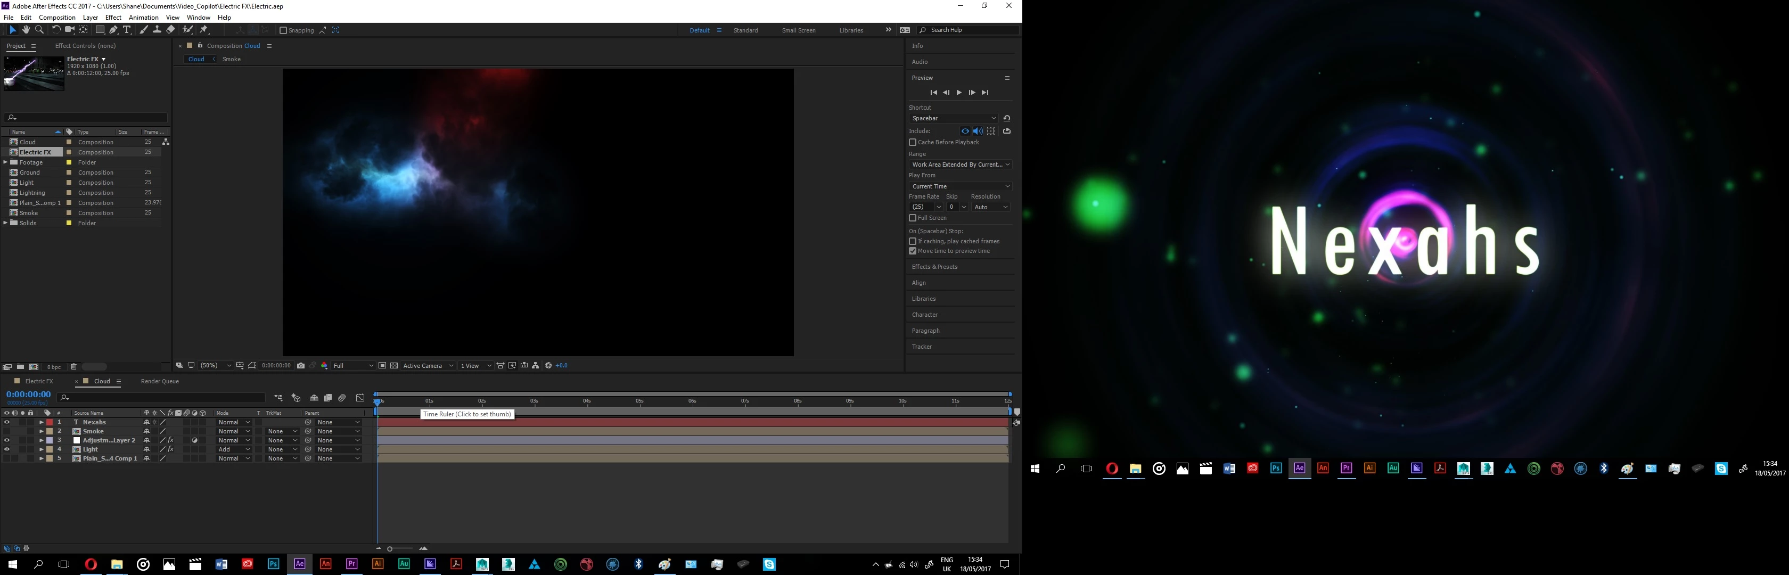Viewport: 1789px width, 575px height.
Task: Select the Clone Stamp tool
Action: pos(157,30)
